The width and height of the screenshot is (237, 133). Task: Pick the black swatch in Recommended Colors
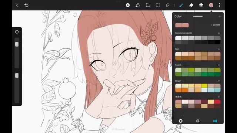coord(217,42)
